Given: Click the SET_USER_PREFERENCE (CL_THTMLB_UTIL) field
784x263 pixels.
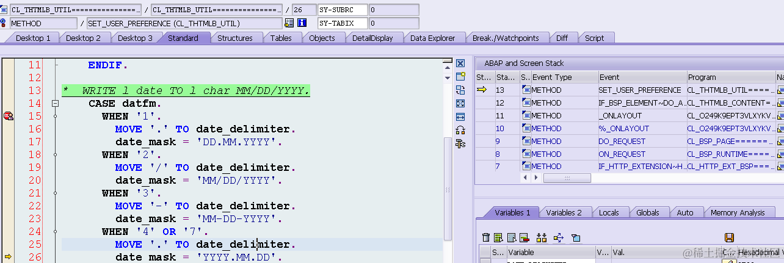Looking at the screenshot, I should point(184,23).
